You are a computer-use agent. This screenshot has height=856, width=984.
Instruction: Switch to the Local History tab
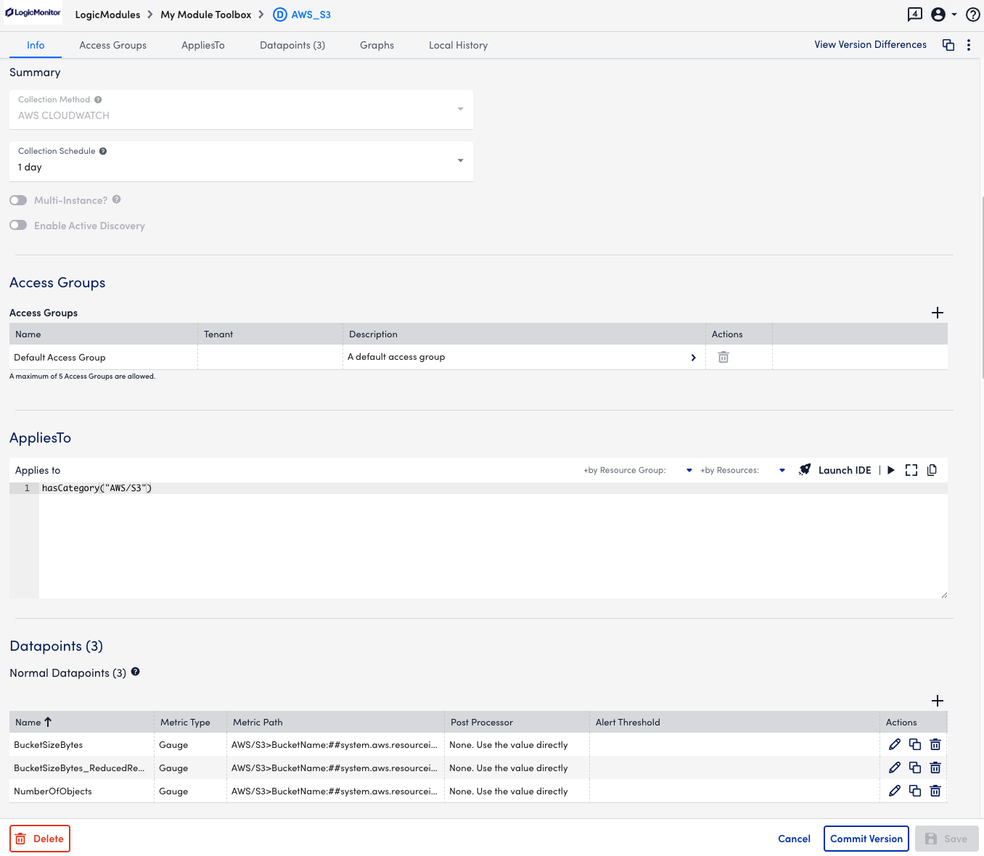(459, 45)
